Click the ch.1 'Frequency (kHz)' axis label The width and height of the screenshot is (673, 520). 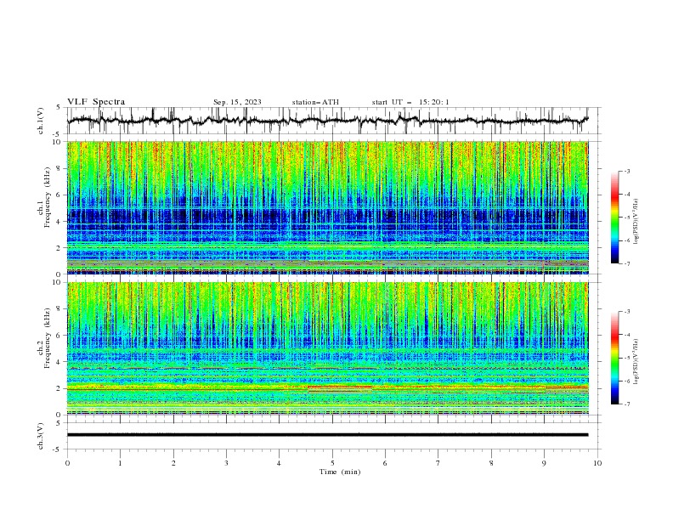pos(47,195)
